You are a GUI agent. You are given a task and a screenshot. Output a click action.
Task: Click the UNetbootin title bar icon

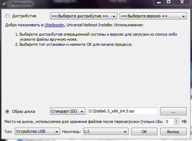(4, 4)
